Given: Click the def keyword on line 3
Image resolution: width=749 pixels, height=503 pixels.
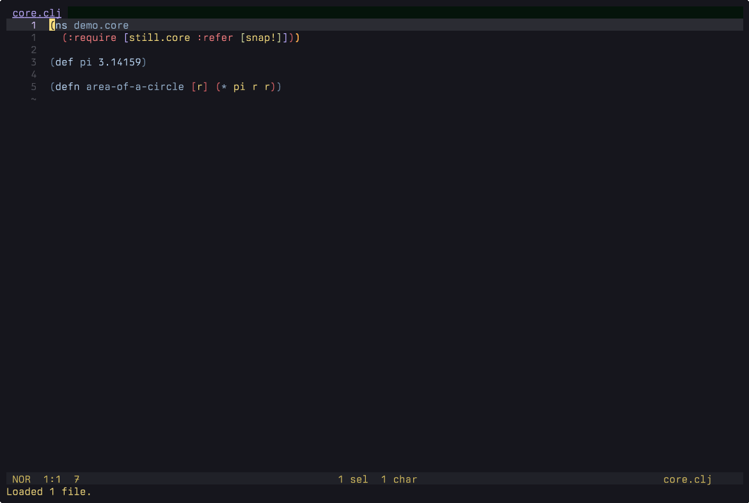Looking at the screenshot, I should (65, 62).
